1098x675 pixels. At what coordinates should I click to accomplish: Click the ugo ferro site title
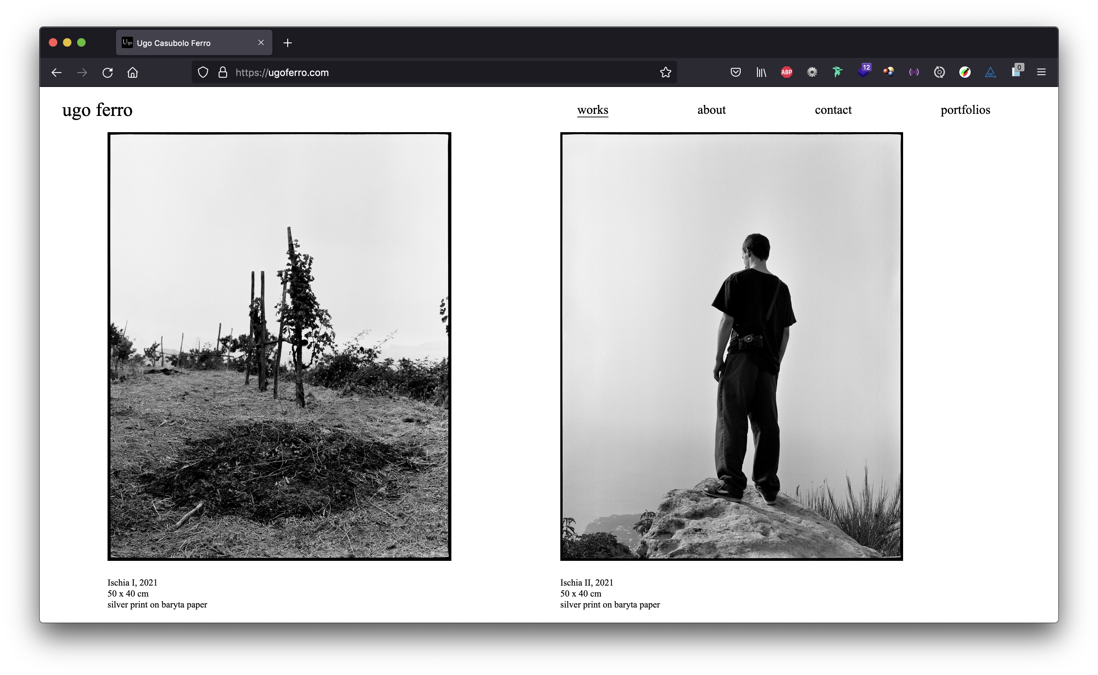(97, 110)
